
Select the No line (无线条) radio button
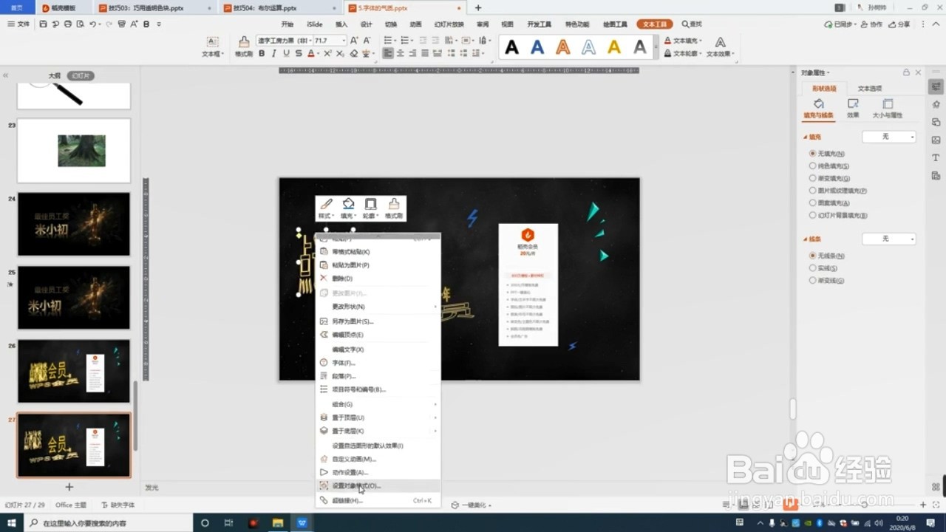tap(813, 256)
